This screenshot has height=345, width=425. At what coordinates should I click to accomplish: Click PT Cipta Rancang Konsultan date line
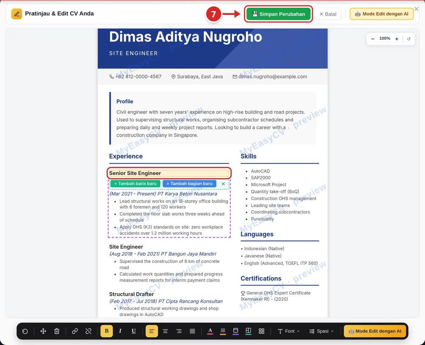pyautogui.click(x=166, y=302)
